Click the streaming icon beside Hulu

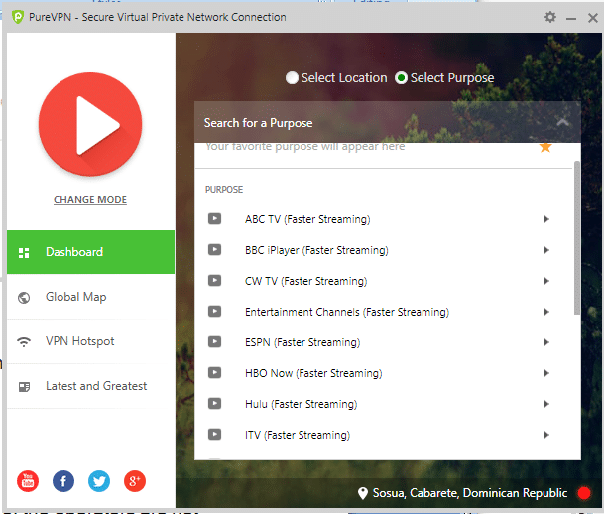point(214,404)
